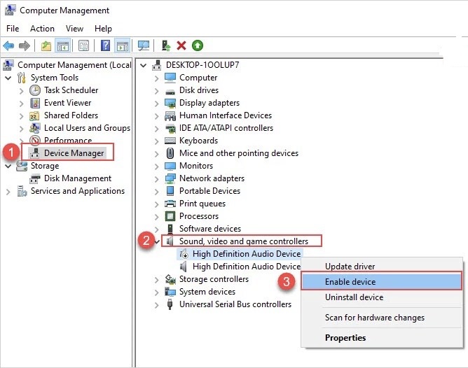Expand the Computer device category
Viewport: 468px width, 368px height.
tap(156, 78)
